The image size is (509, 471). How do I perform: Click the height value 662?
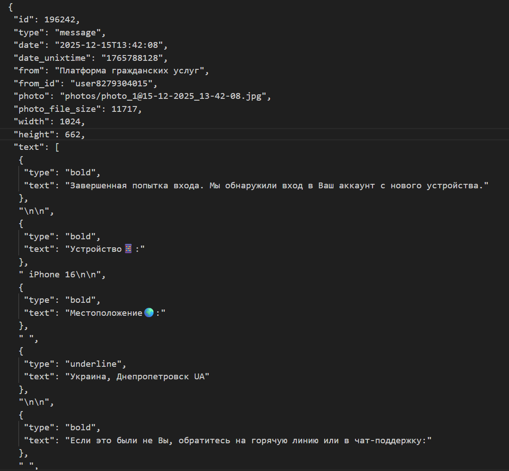click(75, 134)
